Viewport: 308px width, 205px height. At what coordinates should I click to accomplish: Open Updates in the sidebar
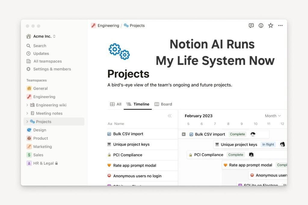click(x=41, y=53)
